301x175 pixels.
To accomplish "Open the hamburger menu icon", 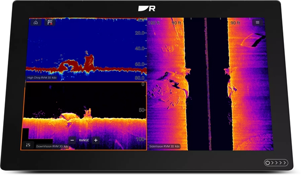I will (257, 23).
